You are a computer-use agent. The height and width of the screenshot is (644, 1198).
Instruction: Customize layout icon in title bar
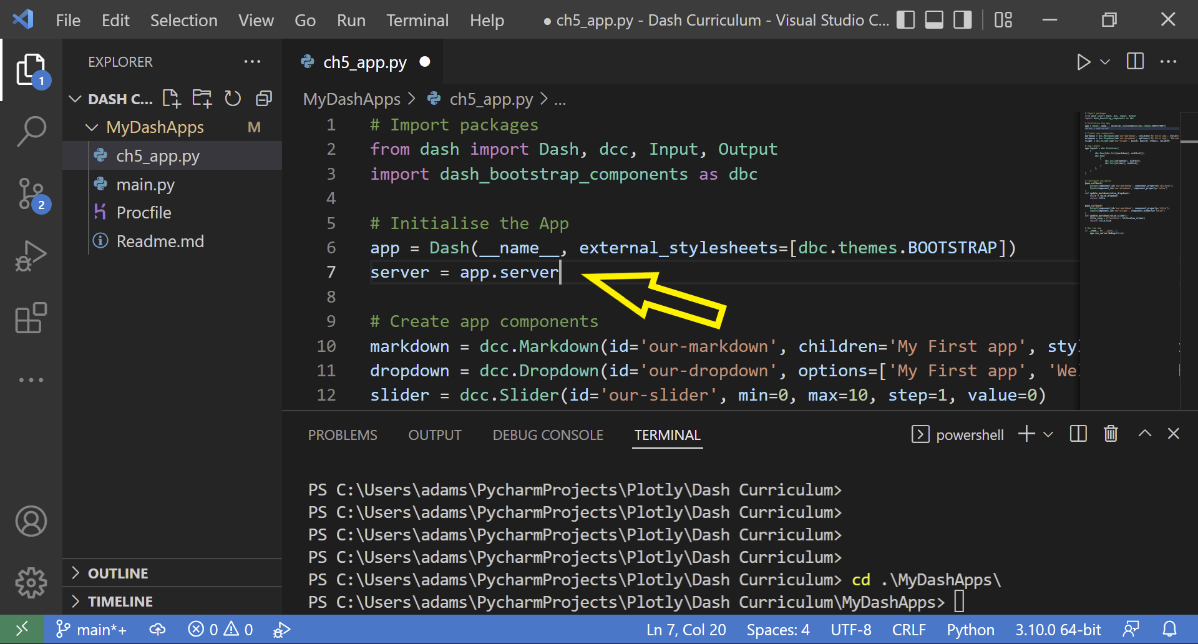coord(1003,20)
